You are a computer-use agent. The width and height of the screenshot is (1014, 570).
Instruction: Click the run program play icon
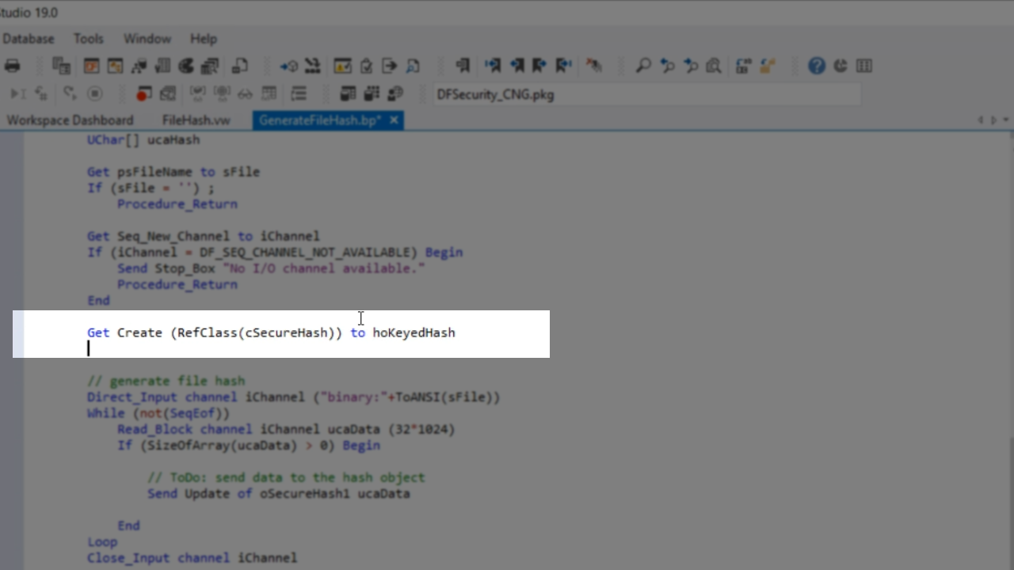pyautogui.click(x=16, y=94)
